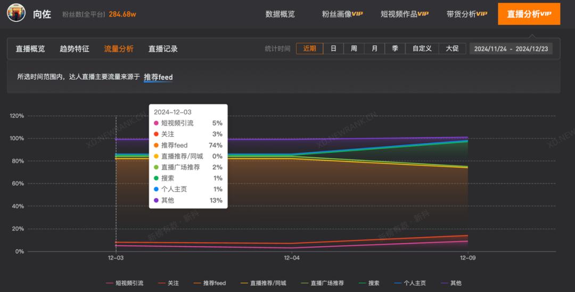
Task: Open 短视频作品 VIP tab
Action: pyautogui.click(x=405, y=14)
